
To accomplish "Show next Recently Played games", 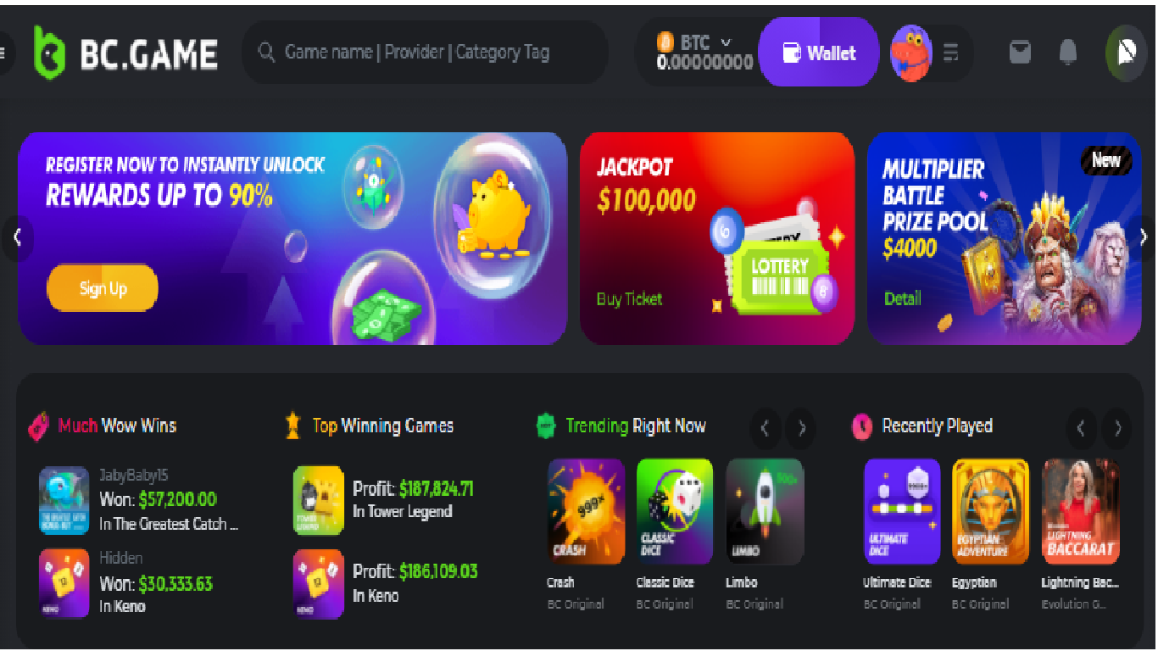I will [1116, 428].
